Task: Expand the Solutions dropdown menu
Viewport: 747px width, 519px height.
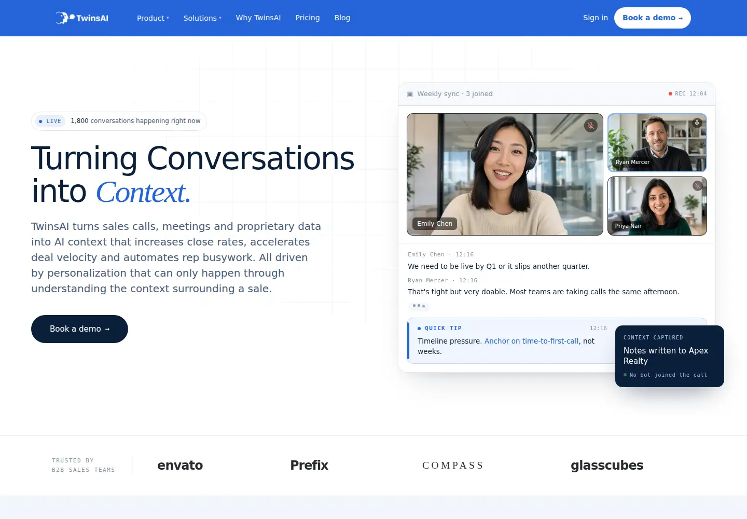Action: tap(202, 18)
